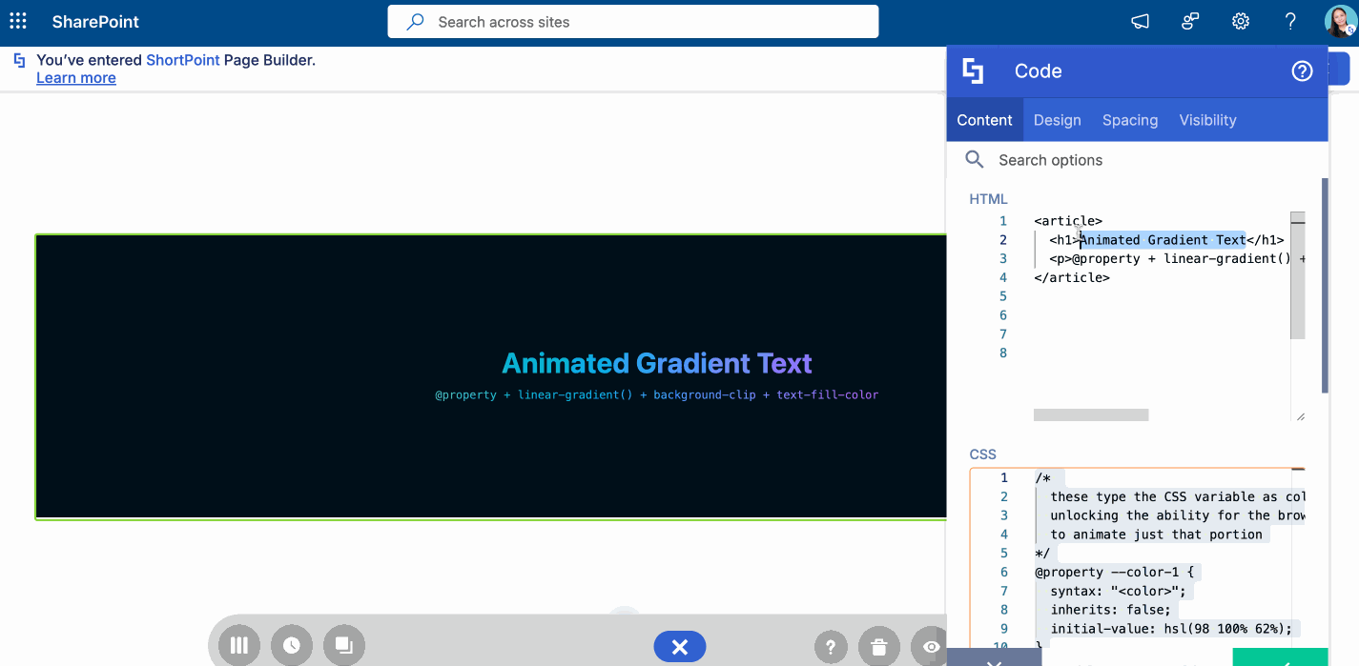Grab the HTML editor resize handle

point(1300,416)
